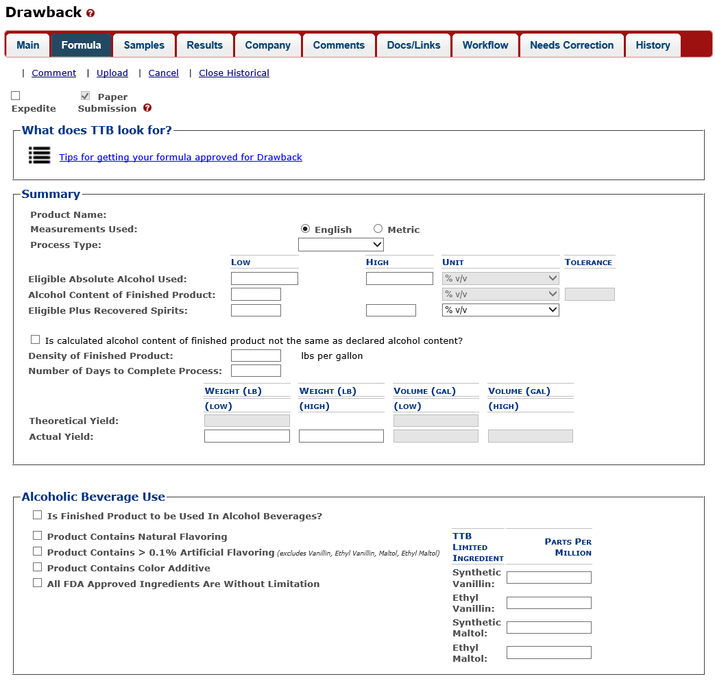Image resolution: width=715 pixels, height=683 pixels.
Task: Open the Process Type dropdown
Action: pyautogui.click(x=341, y=245)
